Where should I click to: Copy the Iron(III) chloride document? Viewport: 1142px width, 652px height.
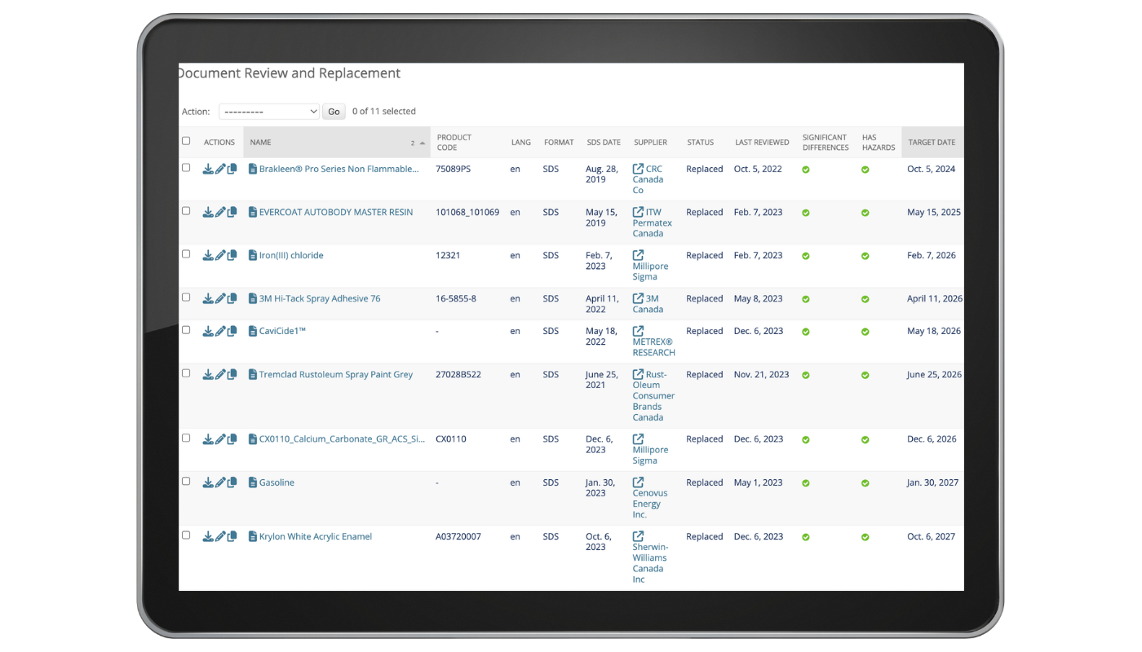point(232,255)
